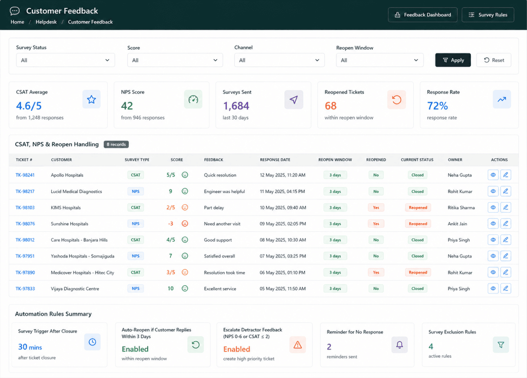Open ticket link TK-97890
Viewport: 527px width, 378px height.
[x=25, y=273]
